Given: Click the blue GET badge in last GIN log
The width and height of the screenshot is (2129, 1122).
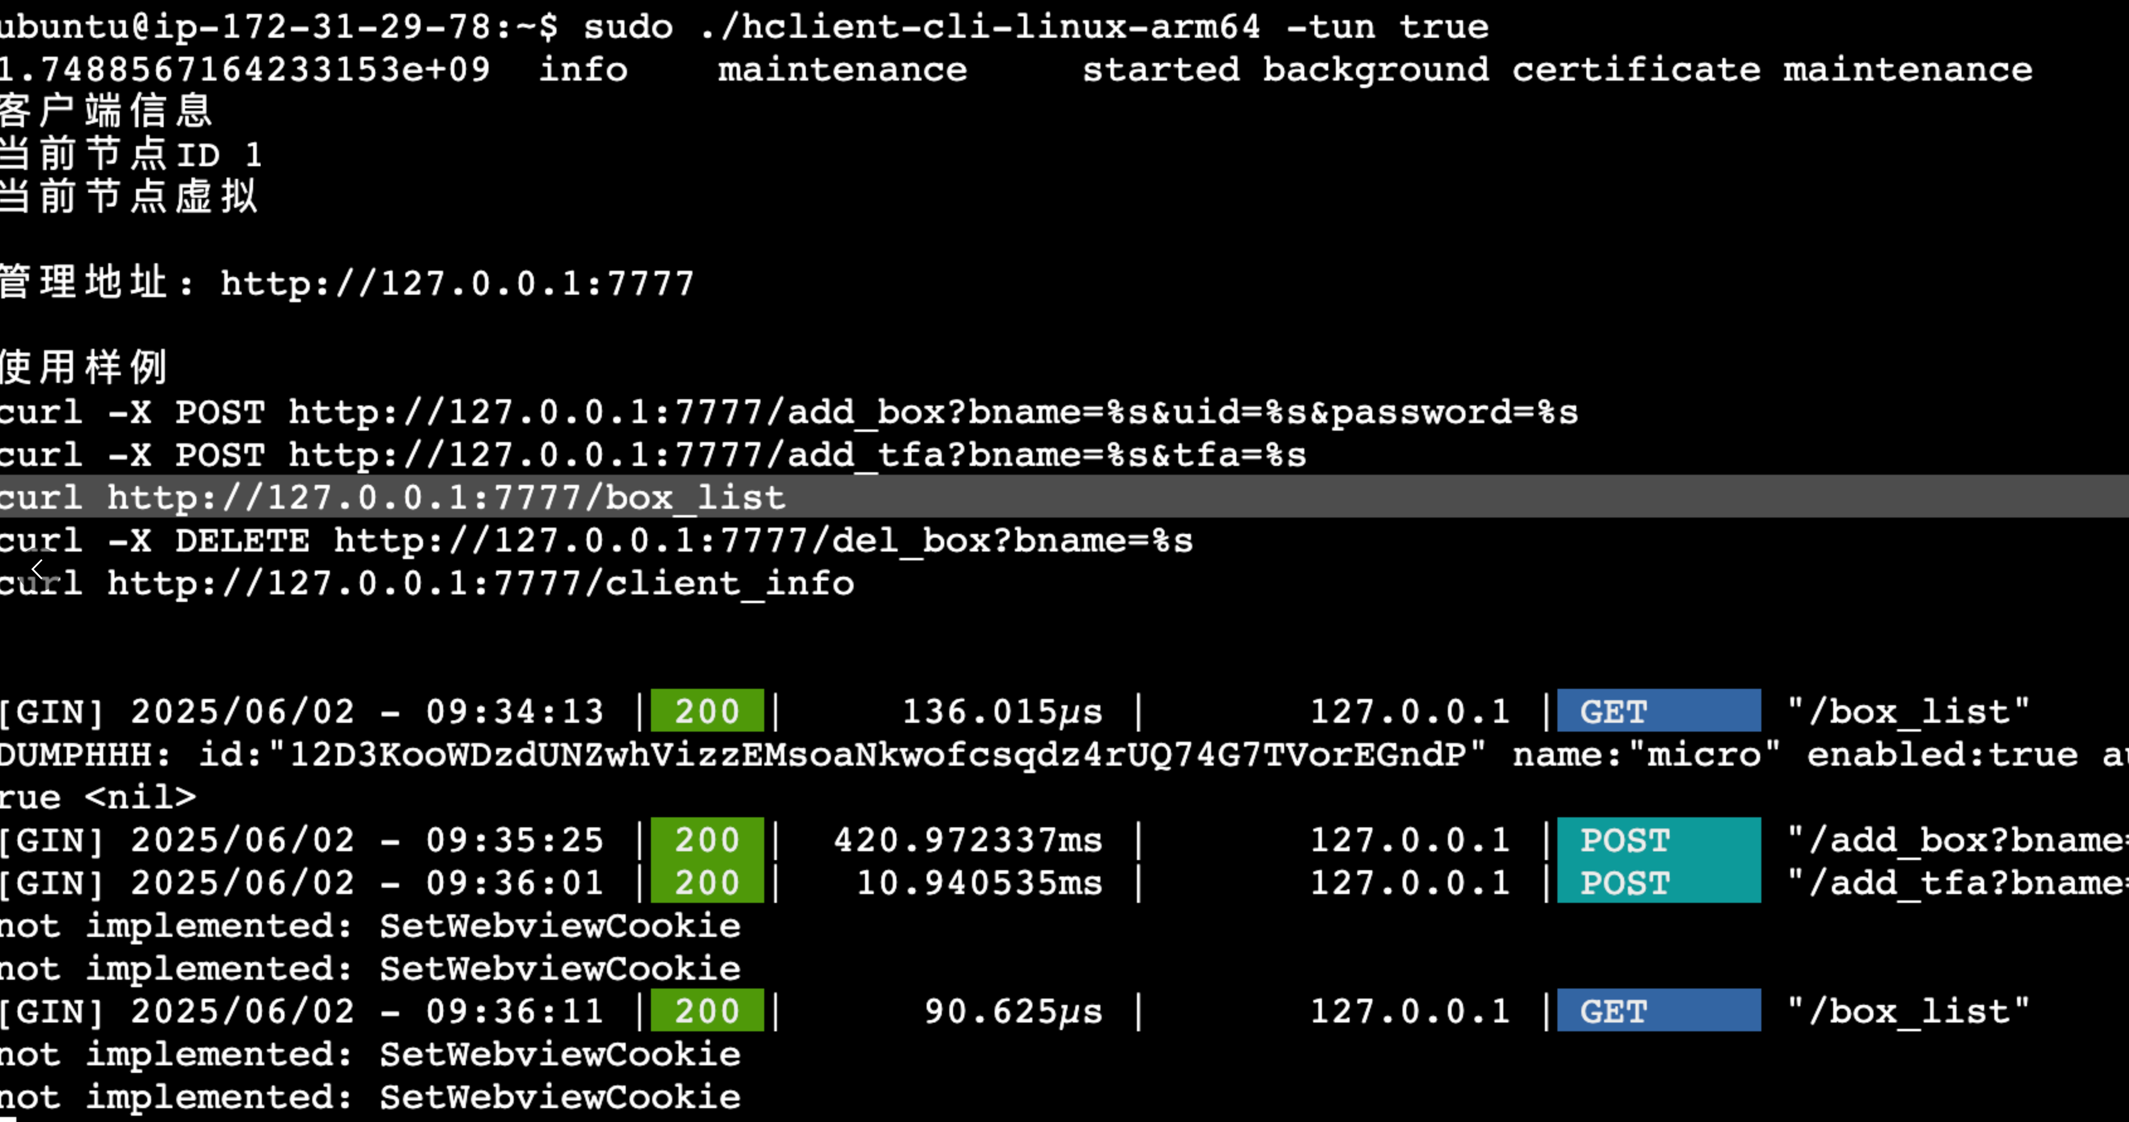Looking at the screenshot, I should 1658,1011.
